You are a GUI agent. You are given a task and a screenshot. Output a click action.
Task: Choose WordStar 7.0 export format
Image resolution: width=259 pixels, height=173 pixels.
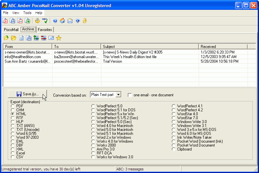[173, 118]
